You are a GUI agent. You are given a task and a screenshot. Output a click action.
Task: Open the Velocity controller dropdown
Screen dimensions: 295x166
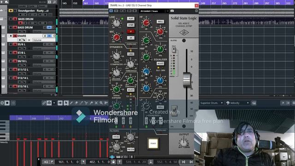point(237,103)
